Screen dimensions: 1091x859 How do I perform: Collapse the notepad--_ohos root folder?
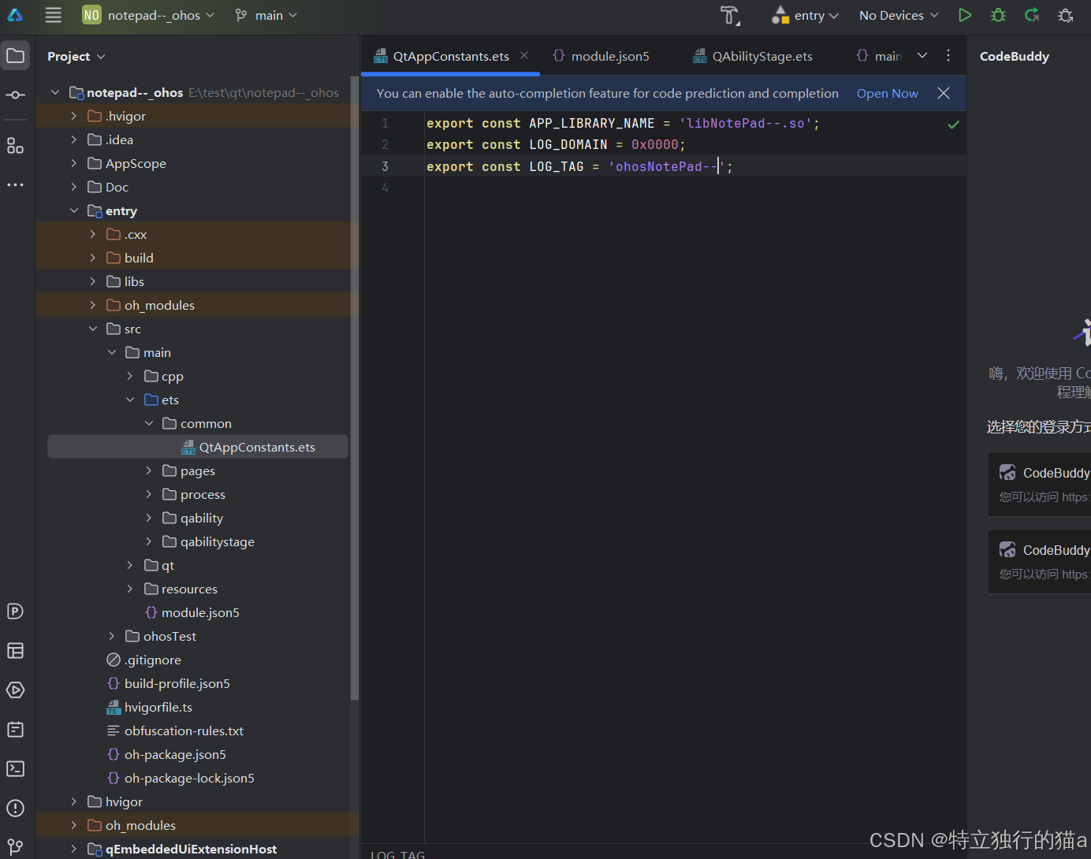click(55, 92)
